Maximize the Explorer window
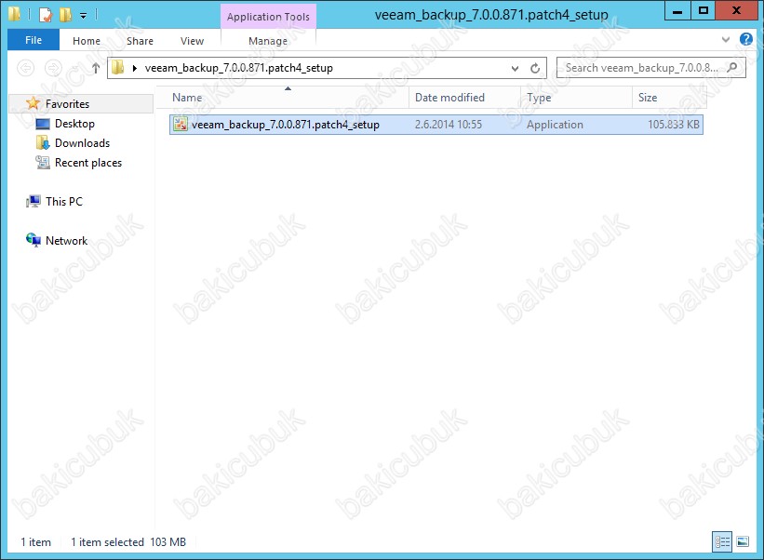The image size is (764, 560). pos(704,11)
